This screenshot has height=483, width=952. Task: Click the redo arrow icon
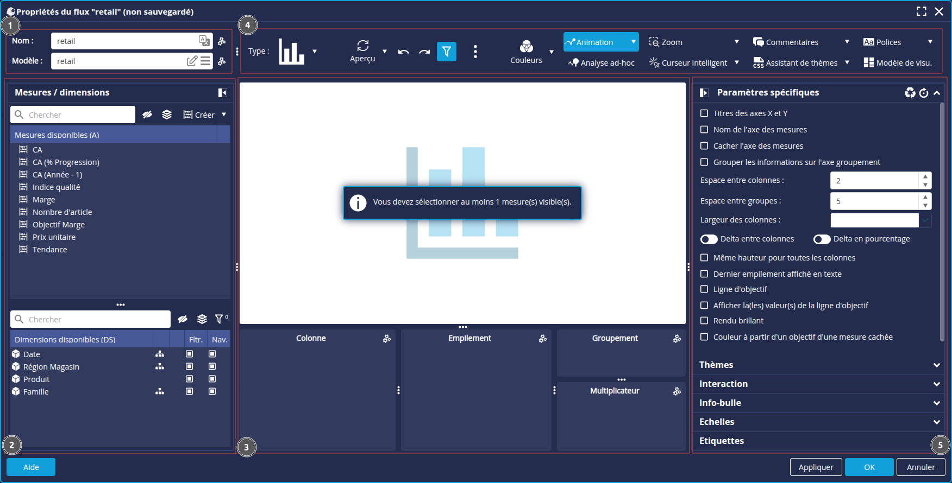(424, 52)
